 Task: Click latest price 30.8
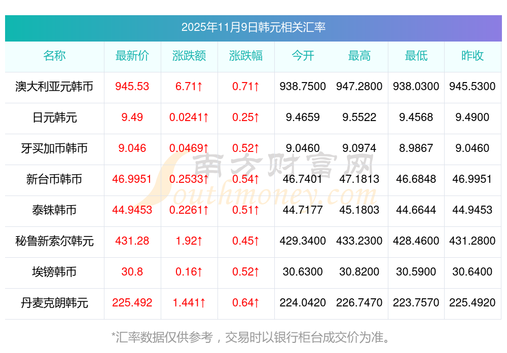132,271
